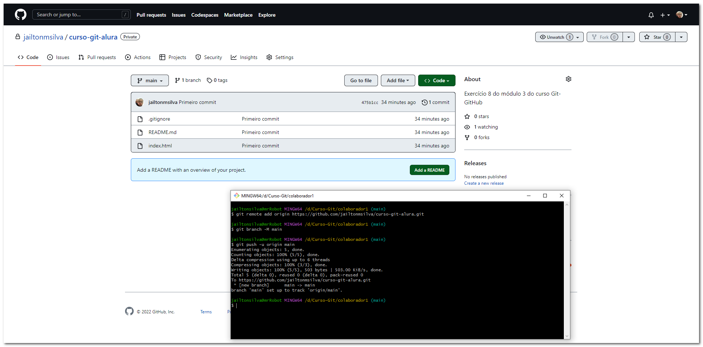Expand the Star lists dropdown arrow
Screen dimensions: 703x347
coord(681,37)
